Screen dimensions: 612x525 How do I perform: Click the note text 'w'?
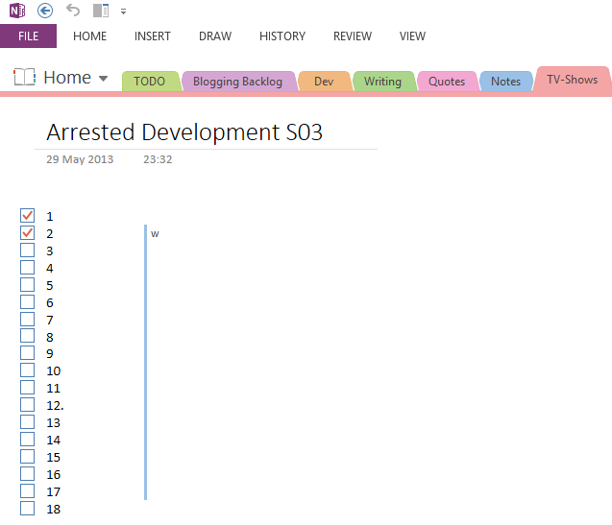point(155,234)
